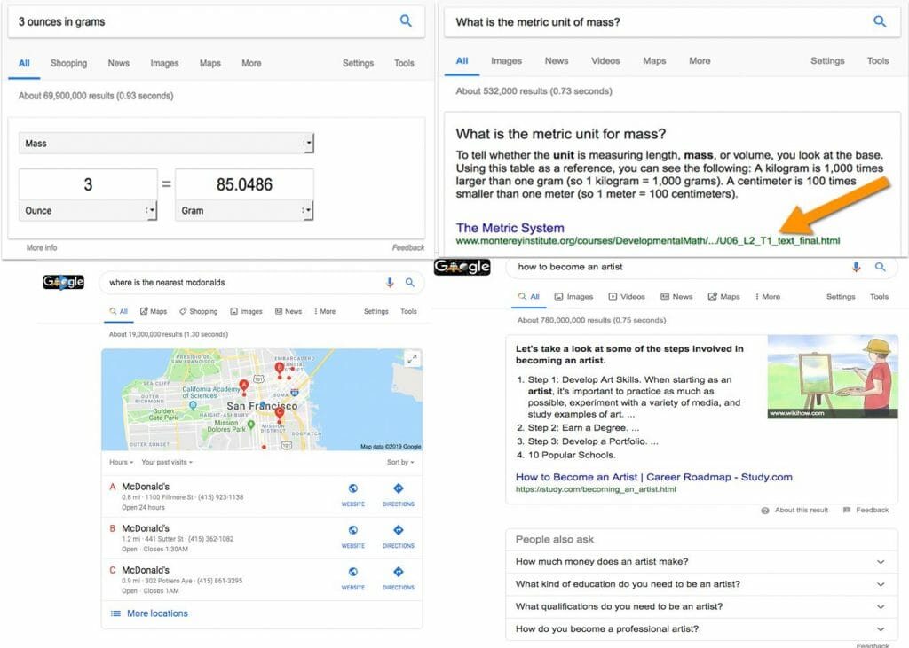Click the wikihow painter thumbnail image
The height and width of the screenshot is (648, 909).
[833, 377]
